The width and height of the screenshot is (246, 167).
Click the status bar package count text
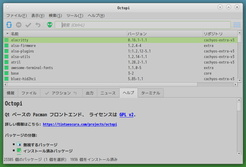(60, 159)
